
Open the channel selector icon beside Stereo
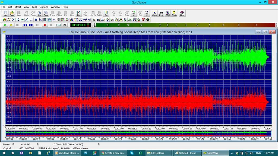click(13, 144)
